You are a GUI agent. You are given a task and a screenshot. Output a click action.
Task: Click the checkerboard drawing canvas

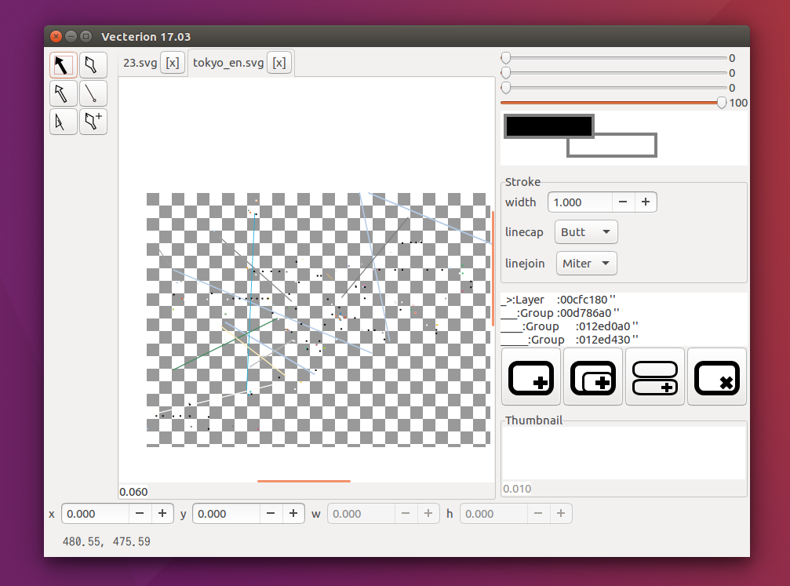(x=319, y=319)
